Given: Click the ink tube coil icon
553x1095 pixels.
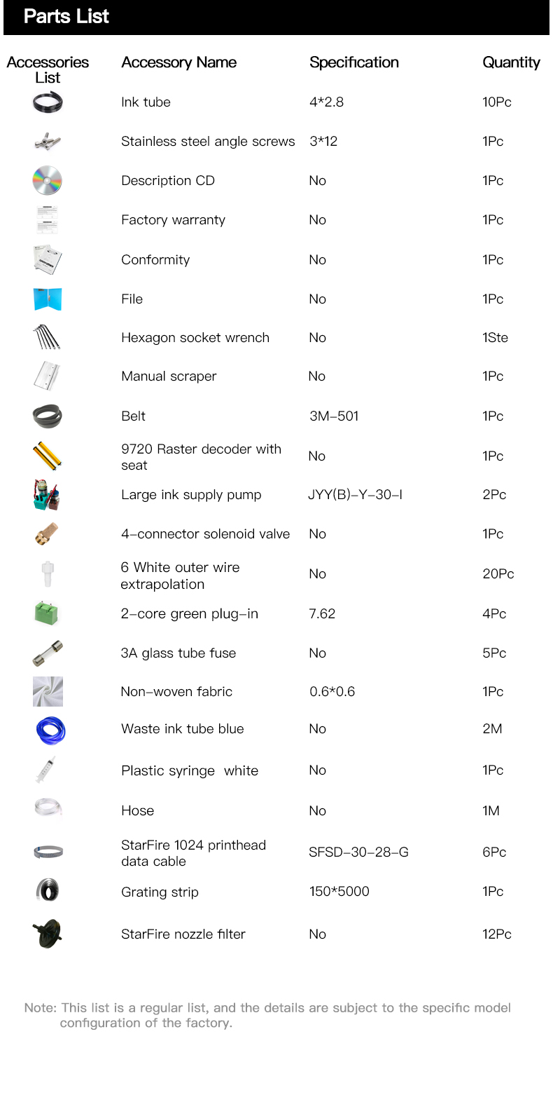Looking at the screenshot, I should [48, 103].
